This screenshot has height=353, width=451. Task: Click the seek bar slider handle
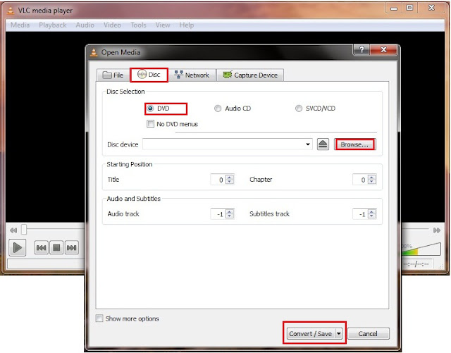click(x=24, y=230)
